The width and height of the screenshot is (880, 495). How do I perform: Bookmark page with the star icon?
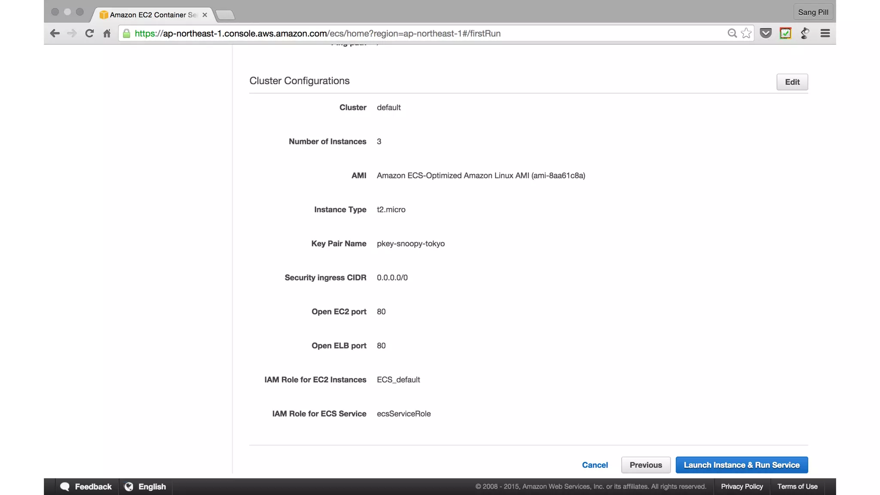[746, 34]
